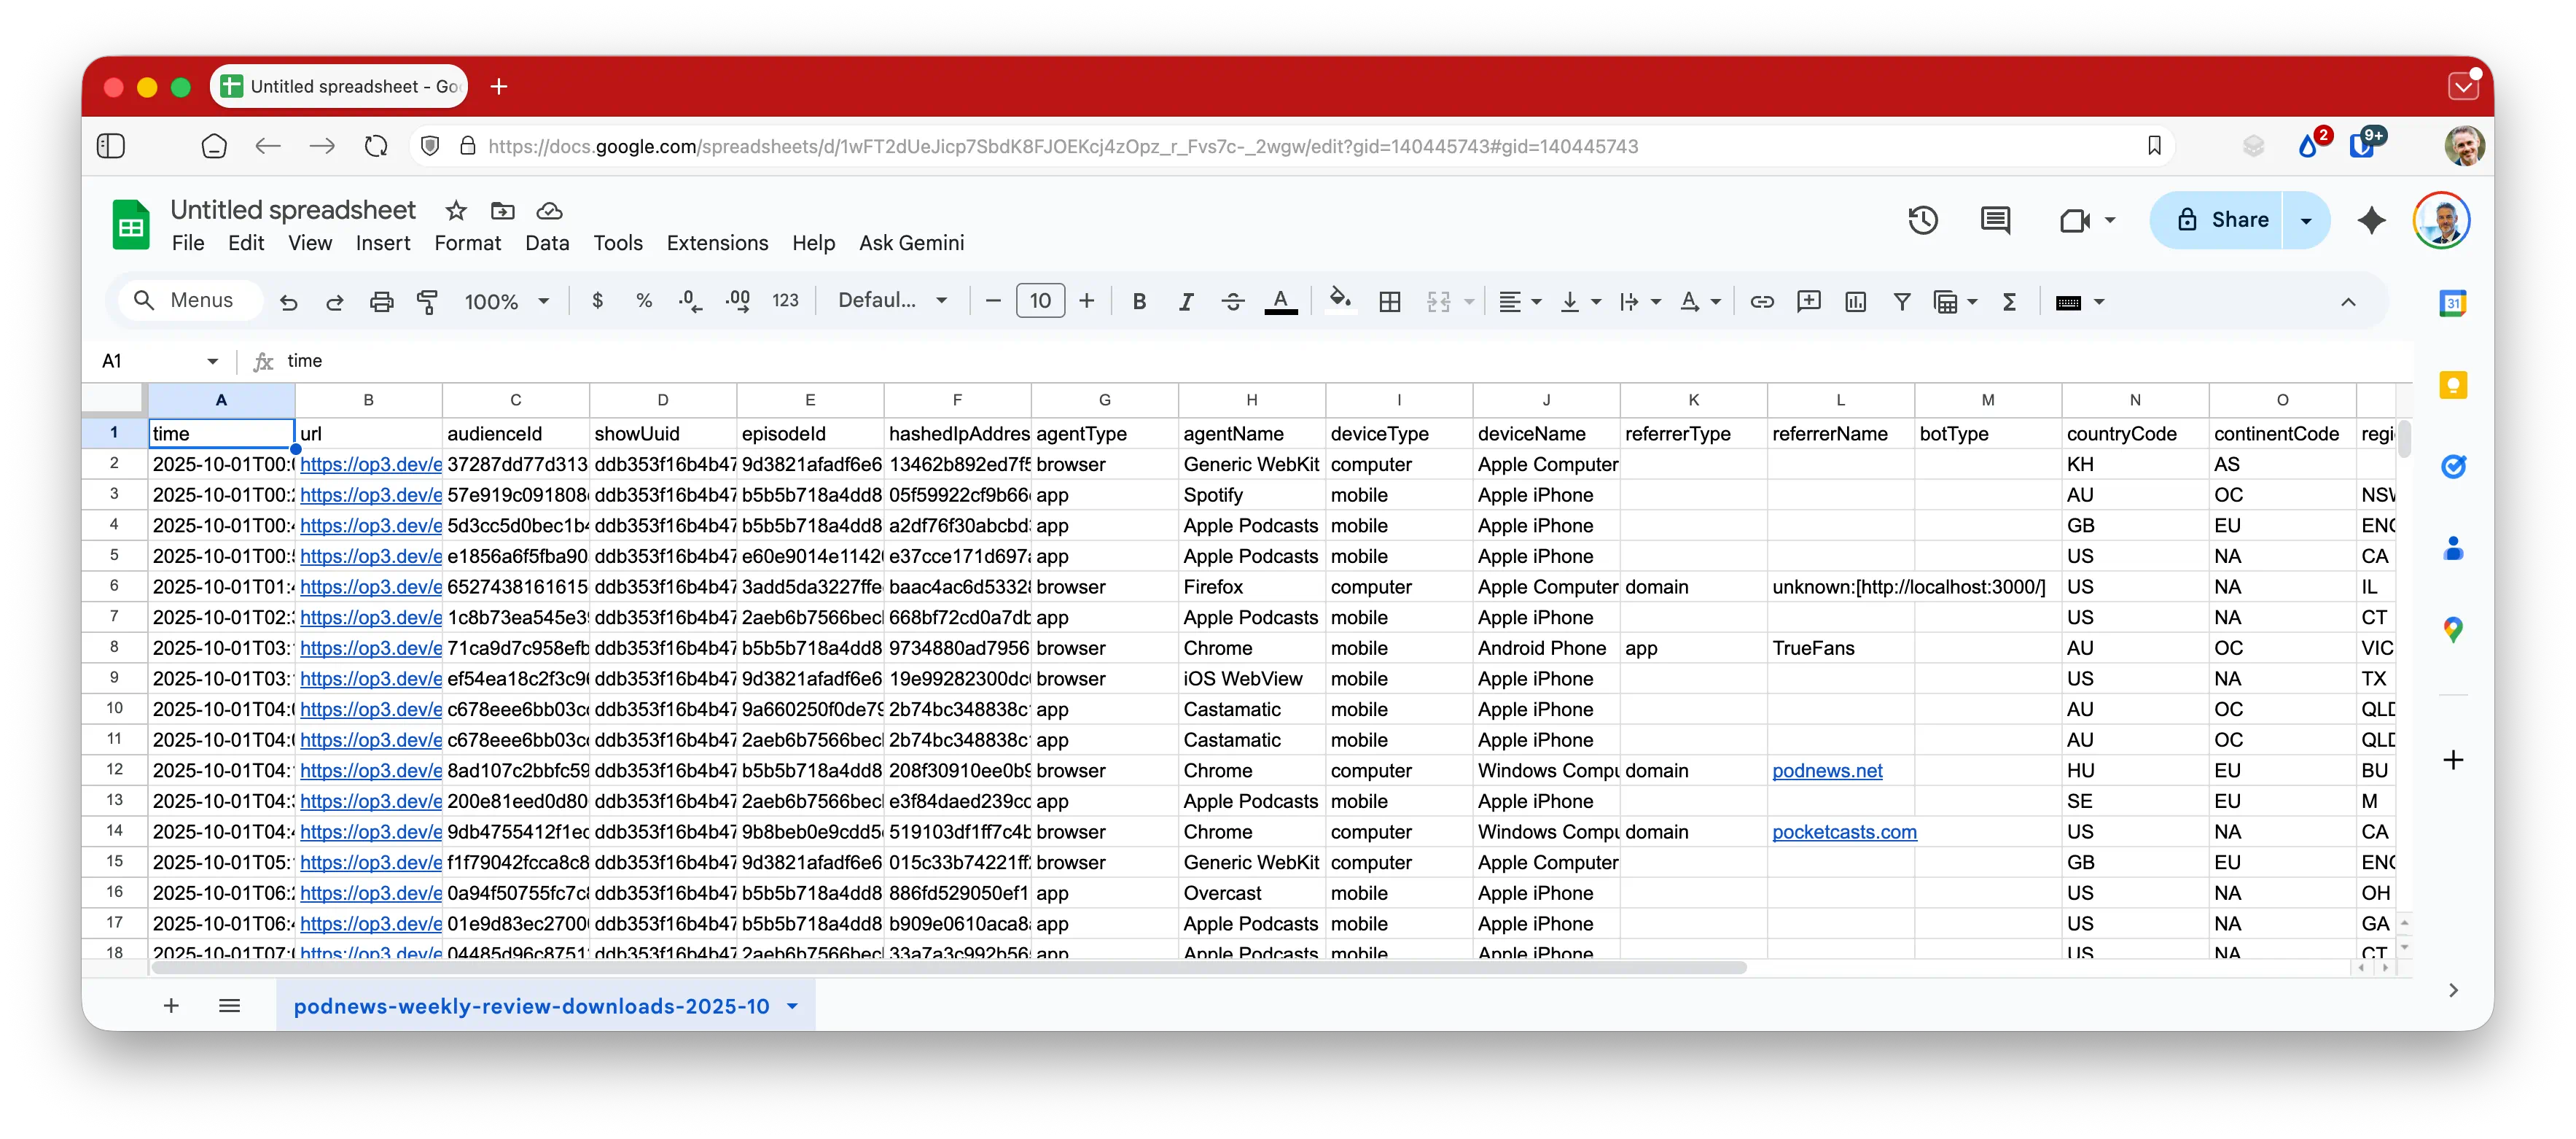
Task: Insert a chart
Action: point(1855,301)
